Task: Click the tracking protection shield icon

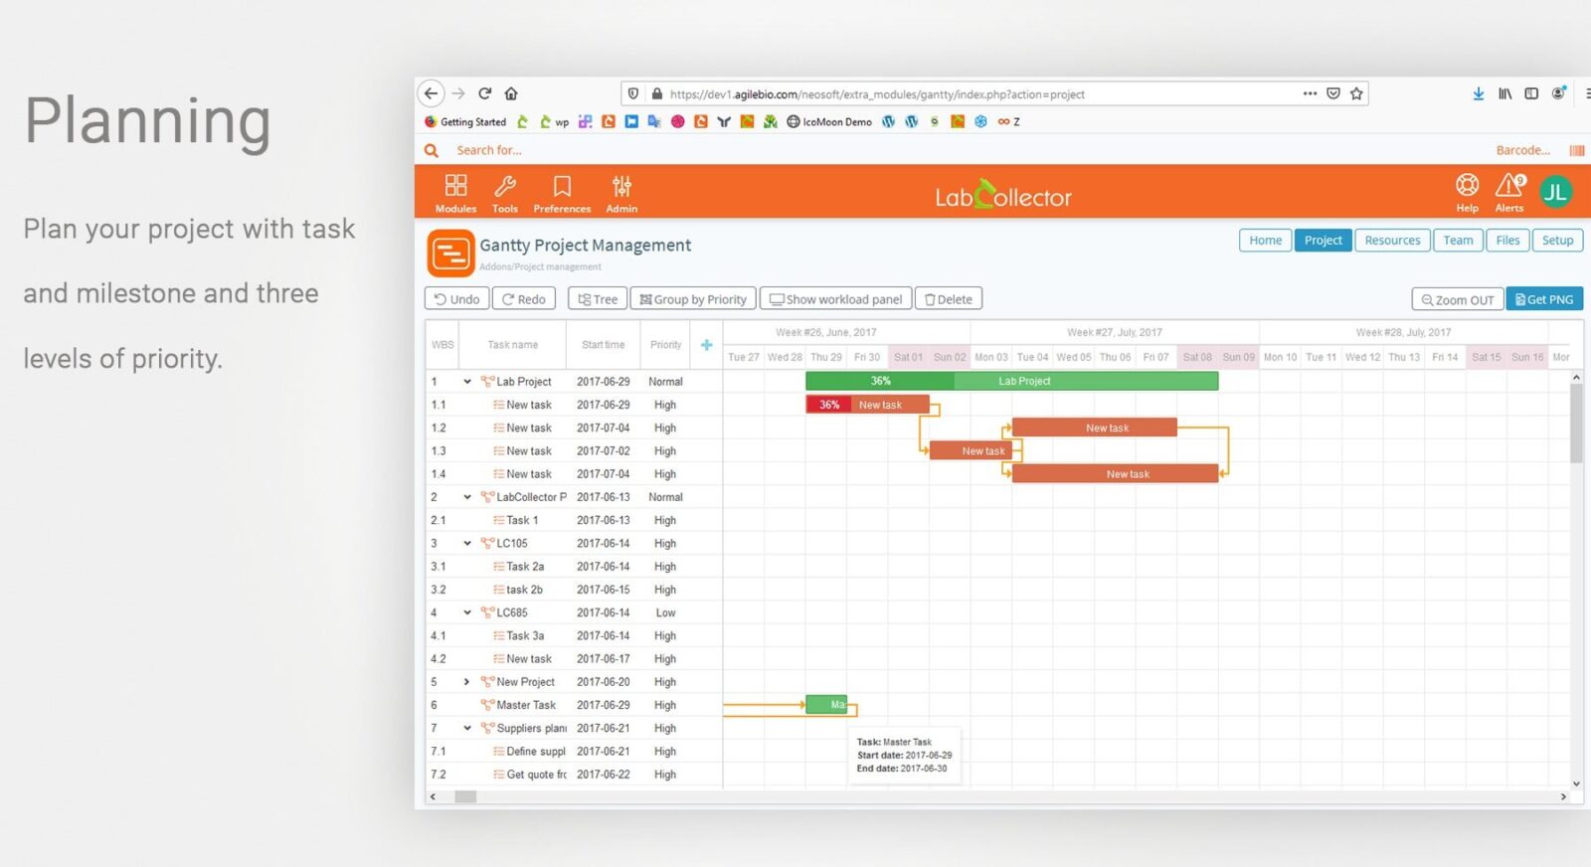Action: tap(633, 93)
